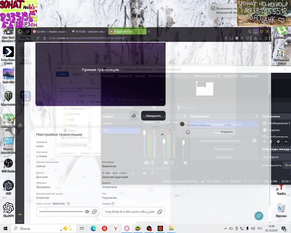Open teal chat widget button
Screen dimensions: 291x233
[259, 216]
